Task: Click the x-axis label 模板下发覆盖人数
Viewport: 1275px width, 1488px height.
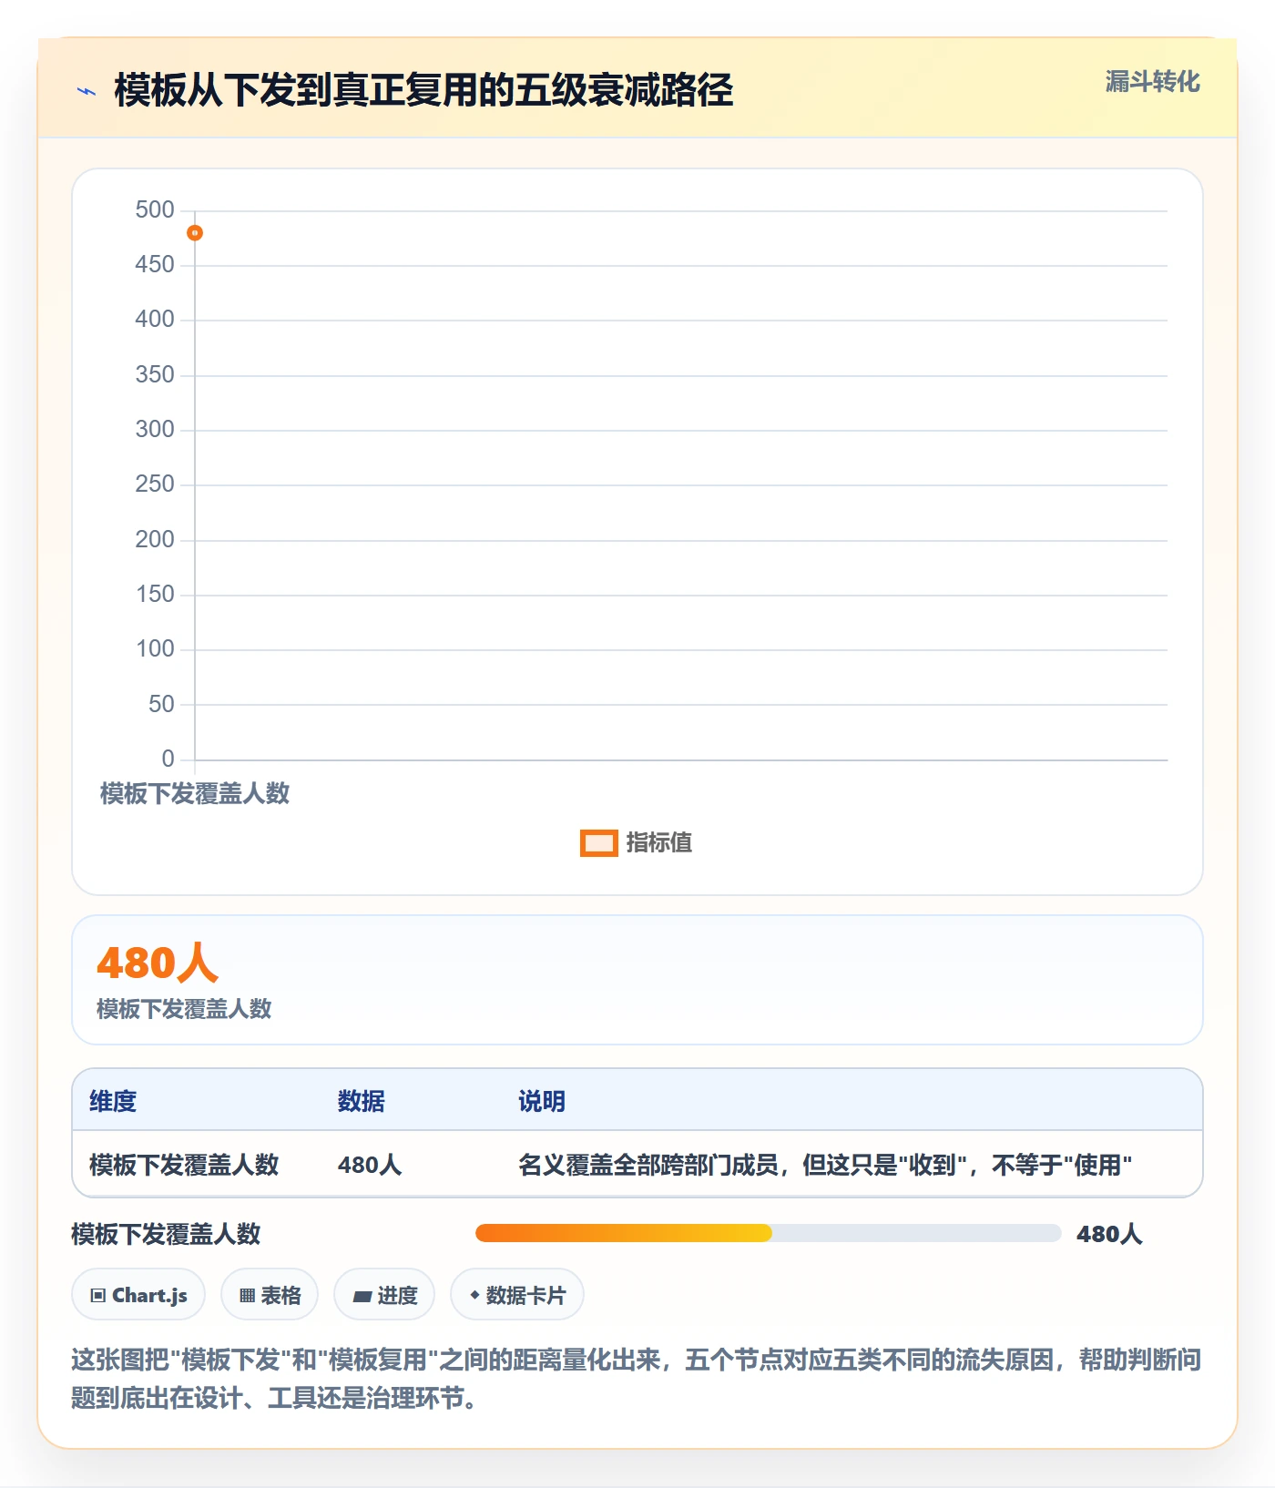Action: [x=195, y=793]
